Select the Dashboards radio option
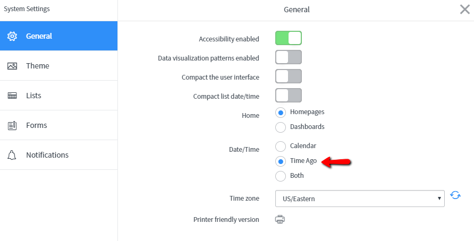The image size is (474, 241). [x=281, y=127]
